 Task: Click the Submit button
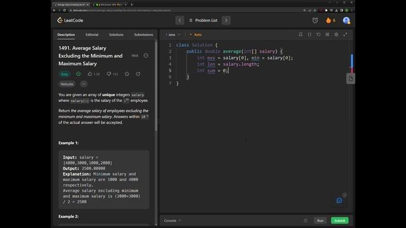(339, 220)
